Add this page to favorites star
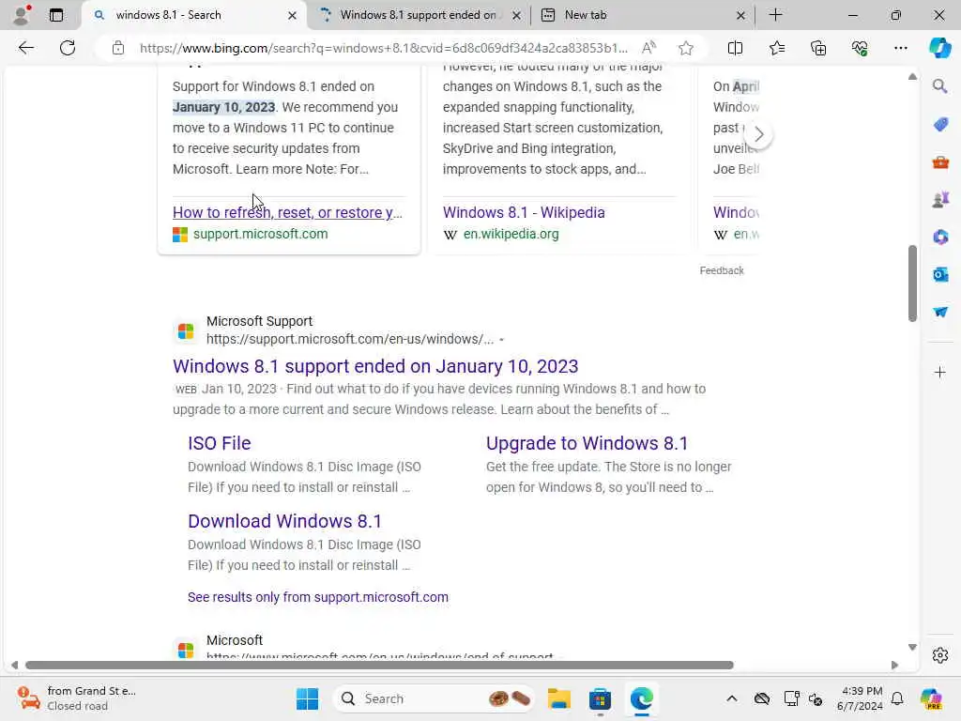The height and width of the screenshot is (721, 961). (x=686, y=48)
